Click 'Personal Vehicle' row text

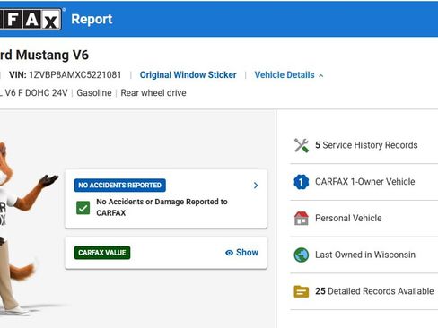click(x=348, y=218)
